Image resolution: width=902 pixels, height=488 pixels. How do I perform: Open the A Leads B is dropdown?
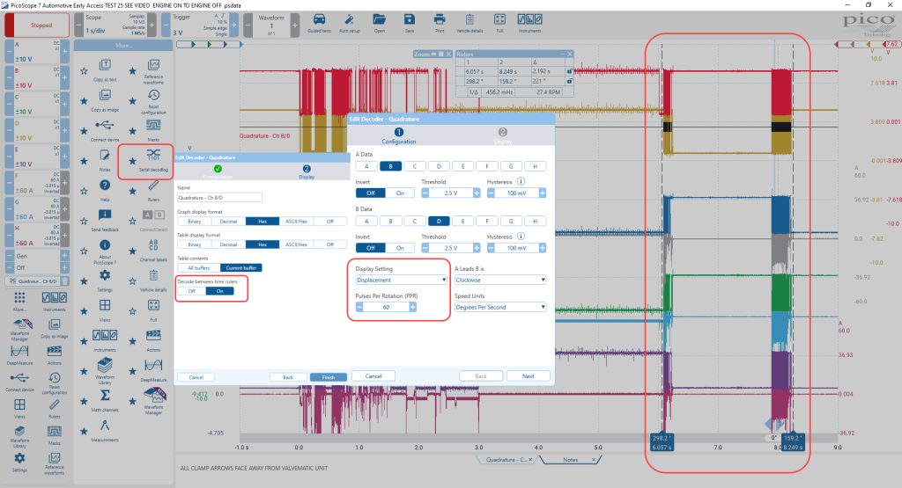click(x=500, y=280)
